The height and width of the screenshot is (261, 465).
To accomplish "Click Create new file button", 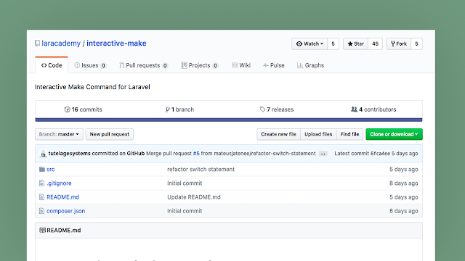I will [278, 134].
